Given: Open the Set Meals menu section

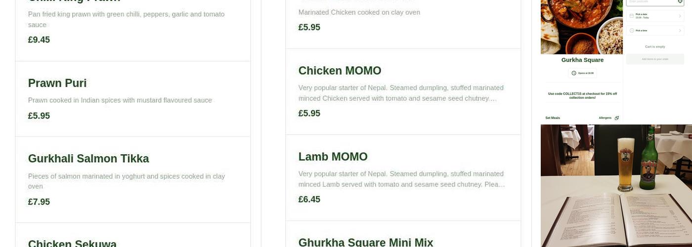Looking at the screenshot, I should click(553, 118).
